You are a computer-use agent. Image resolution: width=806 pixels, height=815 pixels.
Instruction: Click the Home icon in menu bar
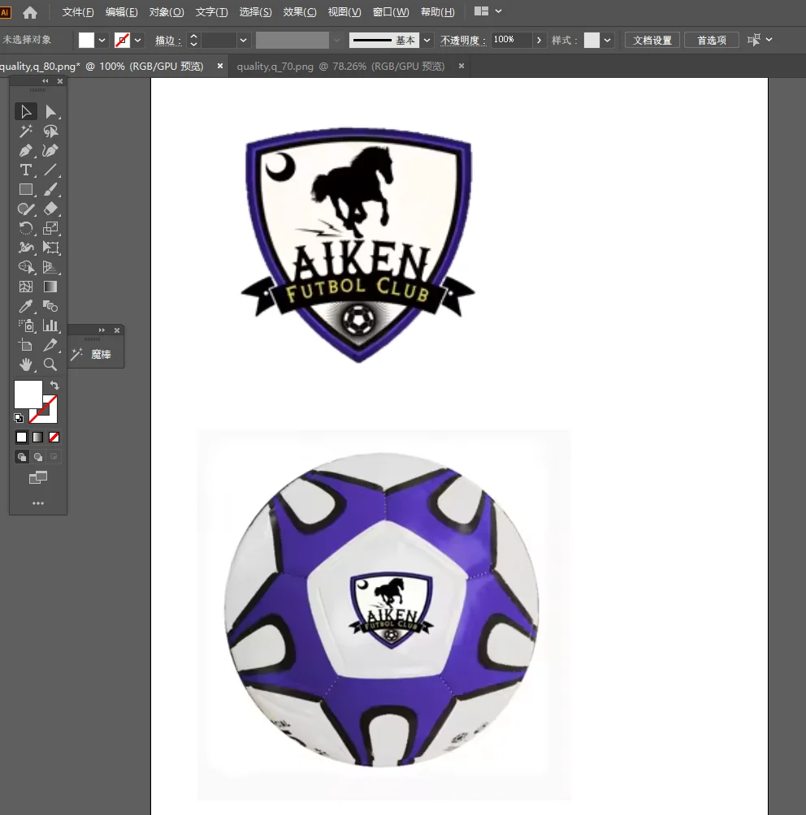[x=30, y=12]
